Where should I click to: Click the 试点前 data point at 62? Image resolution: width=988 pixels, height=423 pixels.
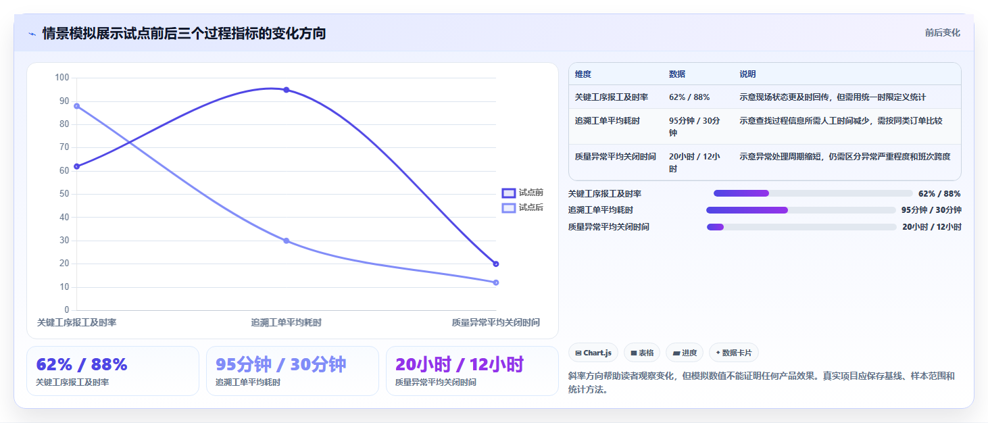(x=77, y=166)
